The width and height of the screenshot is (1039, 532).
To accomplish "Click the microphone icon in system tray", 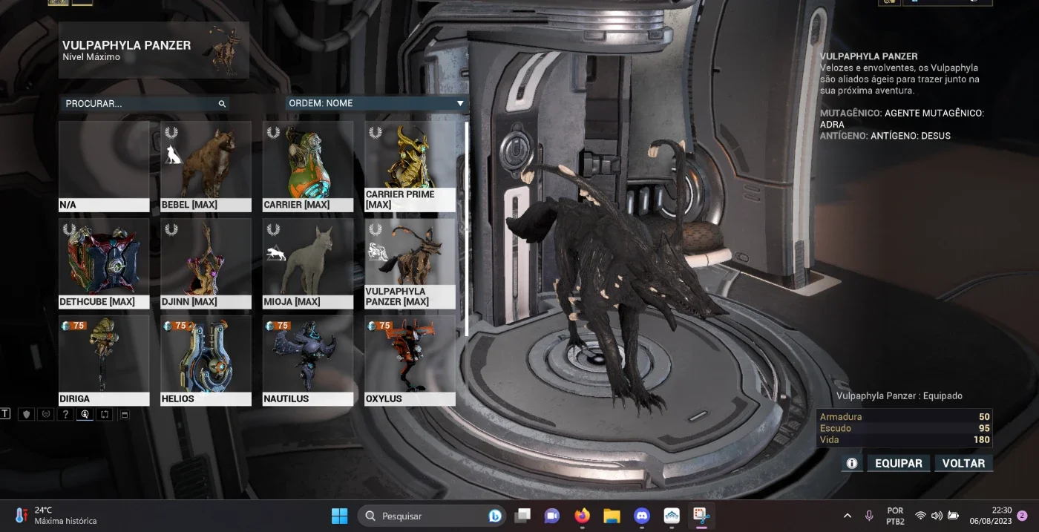I will [869, 515].
